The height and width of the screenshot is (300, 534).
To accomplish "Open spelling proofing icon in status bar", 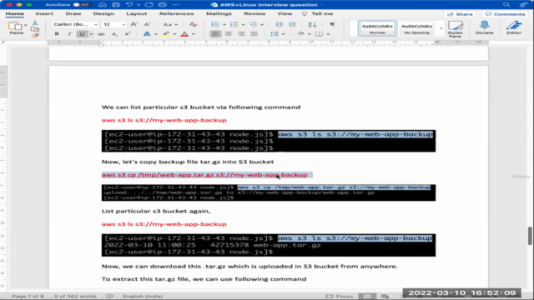I will click(x=109, y=297).
